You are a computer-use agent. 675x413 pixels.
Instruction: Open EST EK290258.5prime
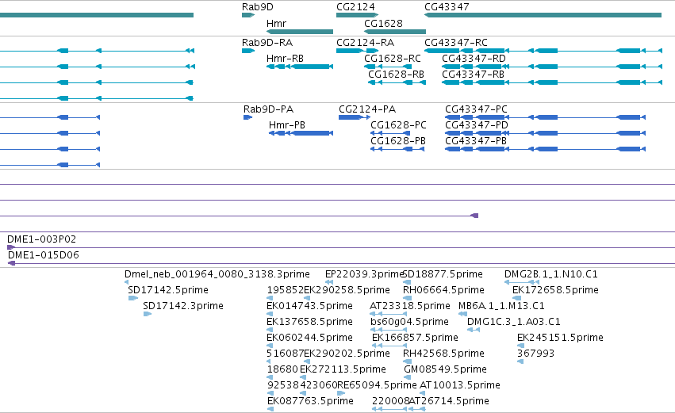coord(347,290)
